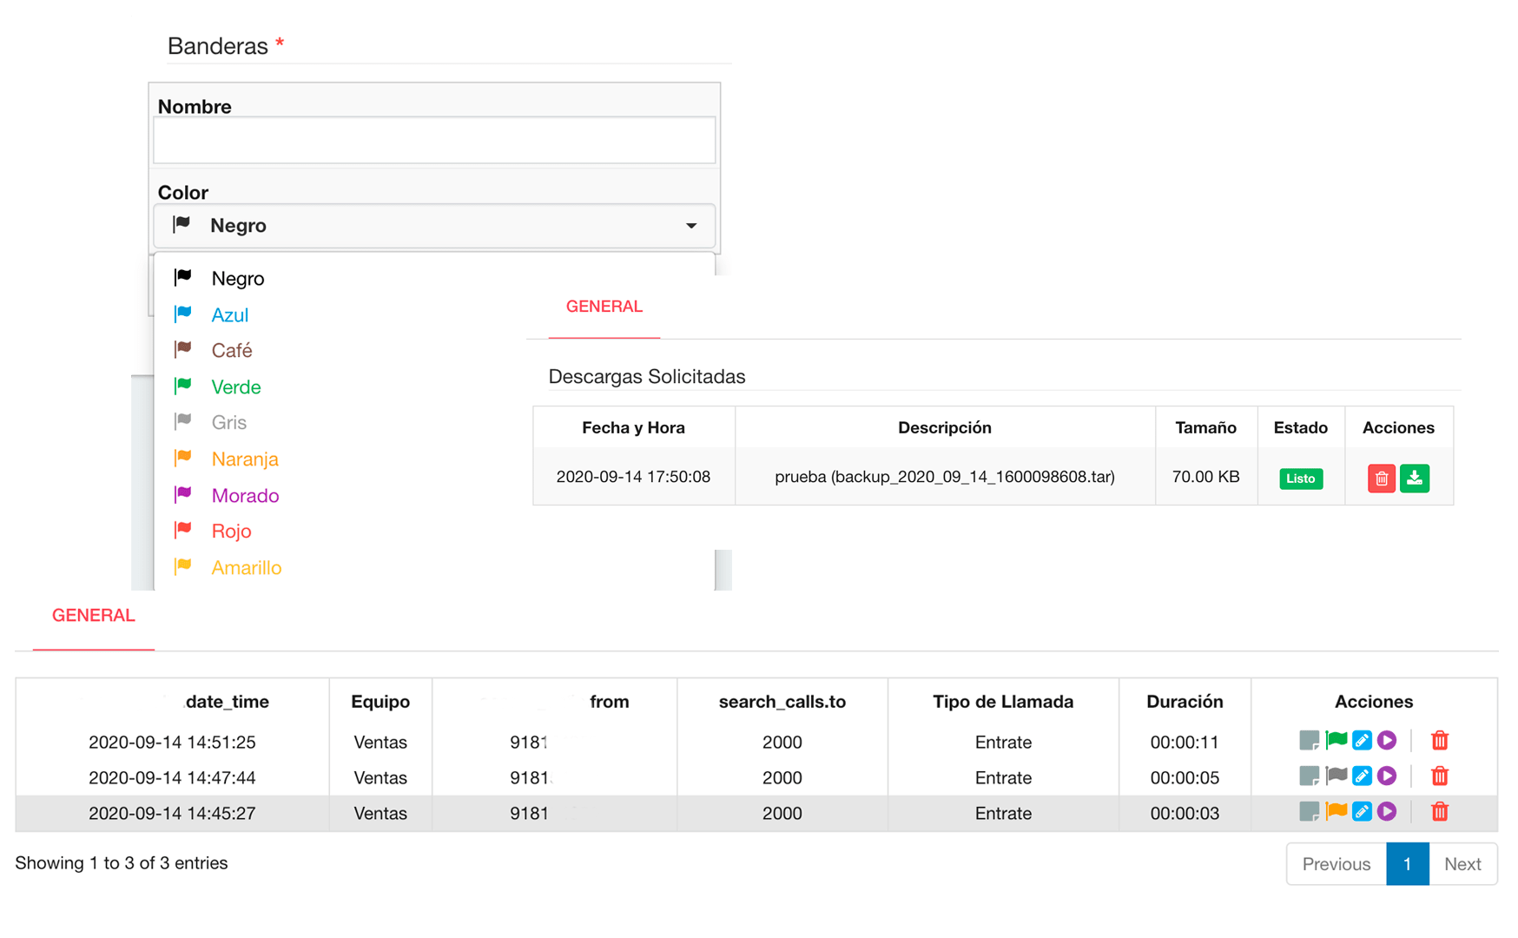This screenshot has height=938, width=1518.
Task: Sort by the Duración column header
Action: (1185, 702)
